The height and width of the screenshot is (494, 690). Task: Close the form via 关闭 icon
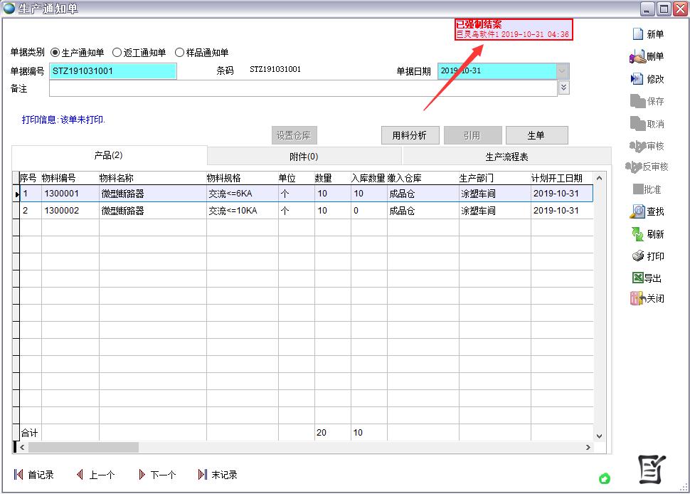coord(637,299)
